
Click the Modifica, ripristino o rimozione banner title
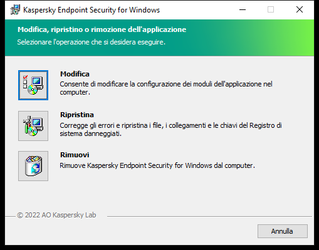[102, 29]
